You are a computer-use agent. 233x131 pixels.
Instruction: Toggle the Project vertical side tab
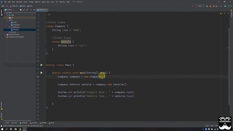(x=1, y=12)
